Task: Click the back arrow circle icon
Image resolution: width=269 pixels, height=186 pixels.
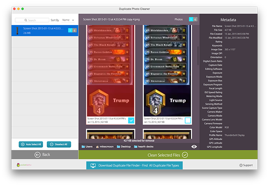Action: pos(37,154)
